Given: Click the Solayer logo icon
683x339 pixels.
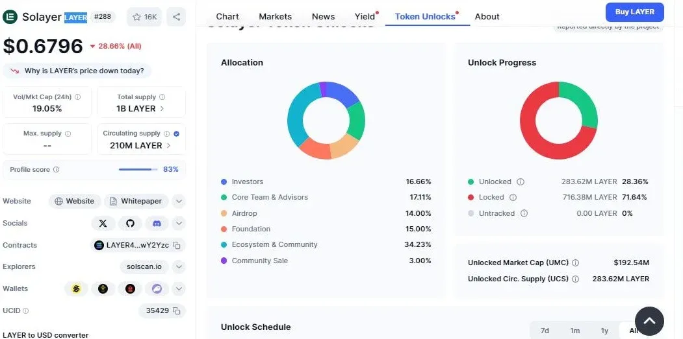Looking at the screenshot, I should 10,16.
